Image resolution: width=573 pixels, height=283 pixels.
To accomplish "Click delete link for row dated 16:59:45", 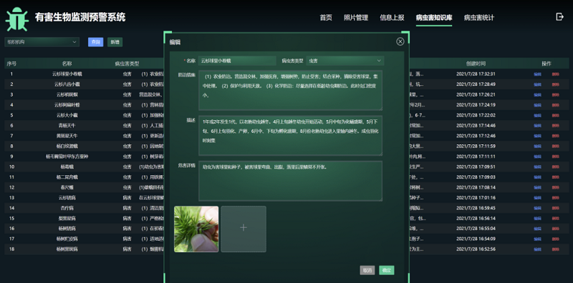I will (x=556, y=208).
